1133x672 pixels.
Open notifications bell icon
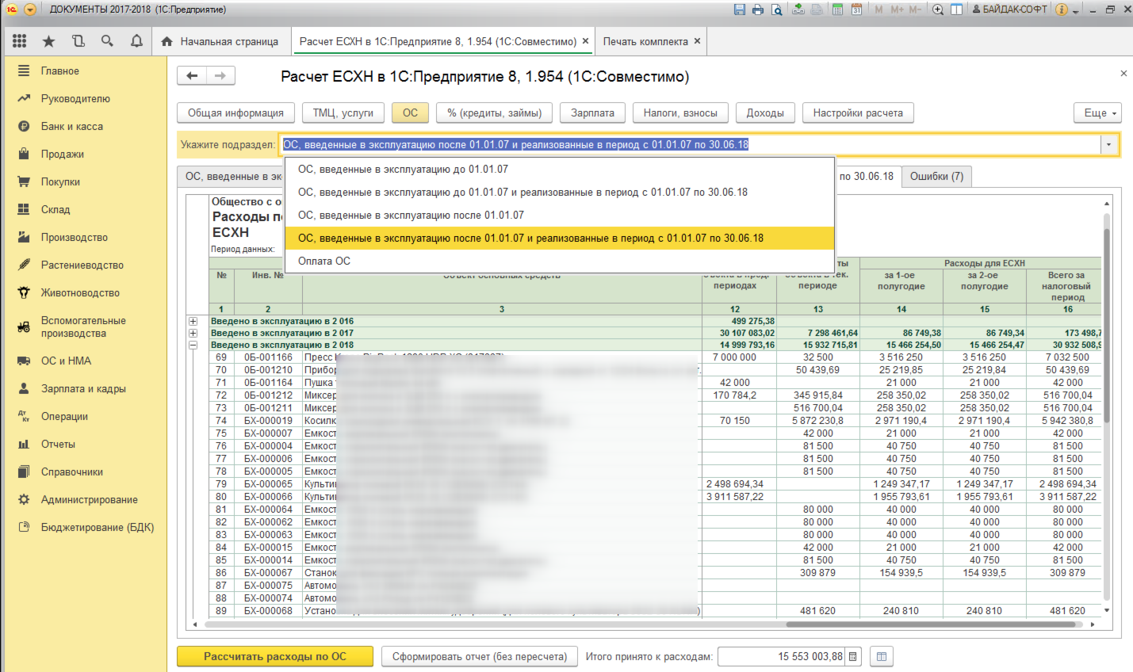[136, 41]
